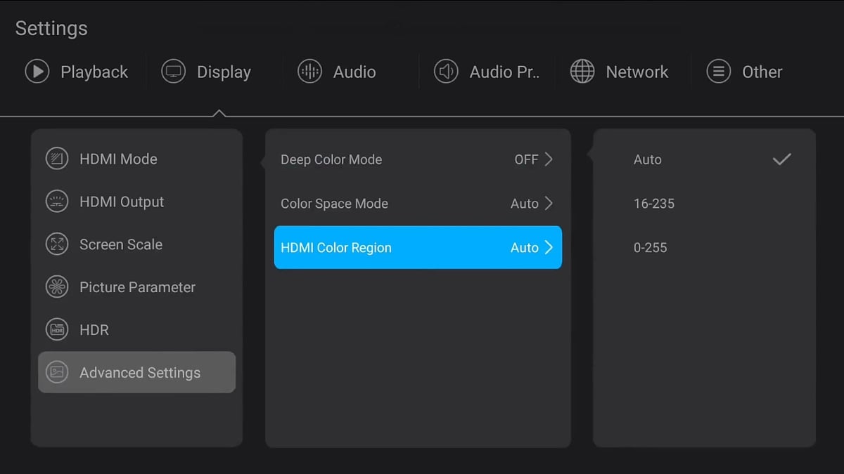Select the Auto color region option
This screenshot has height=474, width=844.
pos(648,160)
